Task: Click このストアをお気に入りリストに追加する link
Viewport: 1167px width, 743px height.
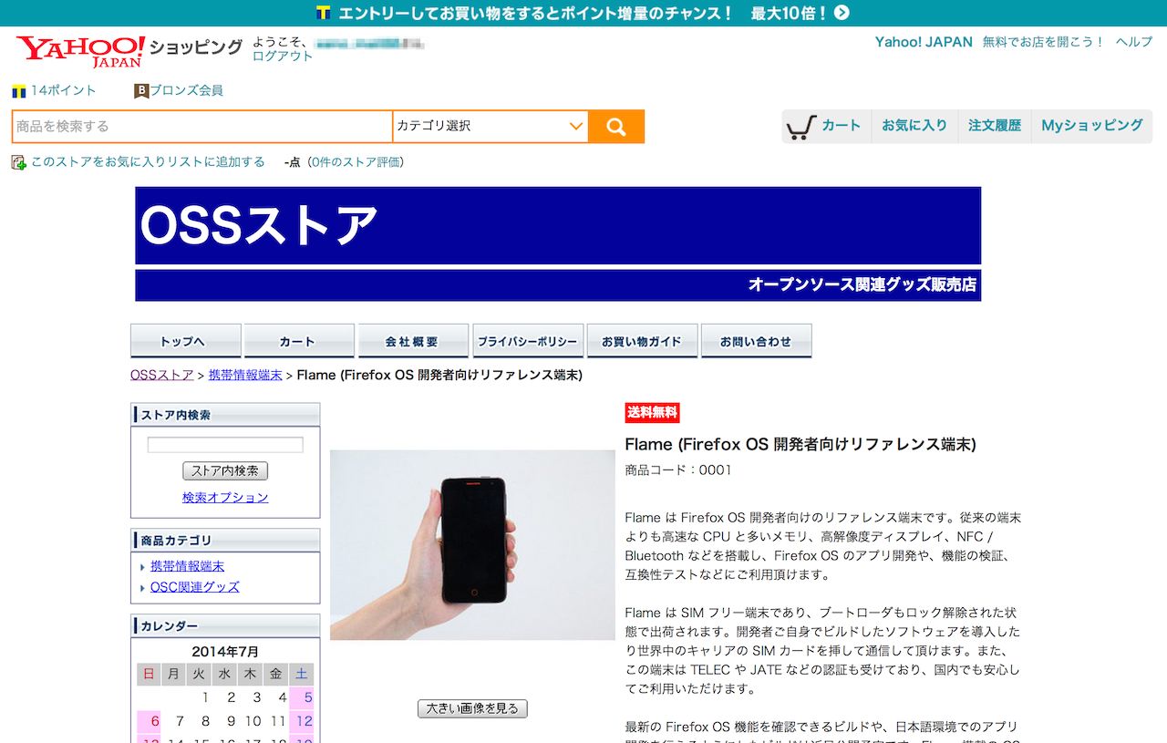Action: pyautogui.click(x=148, y=161)
